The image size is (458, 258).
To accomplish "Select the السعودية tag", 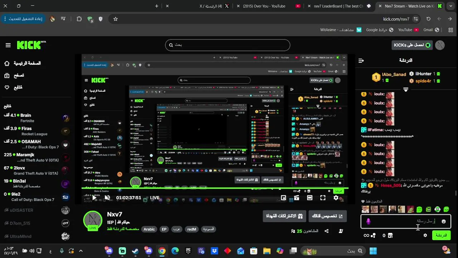I will [x=209, y=229].
